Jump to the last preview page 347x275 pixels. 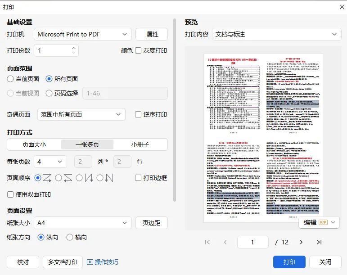(x=319, y=242)
